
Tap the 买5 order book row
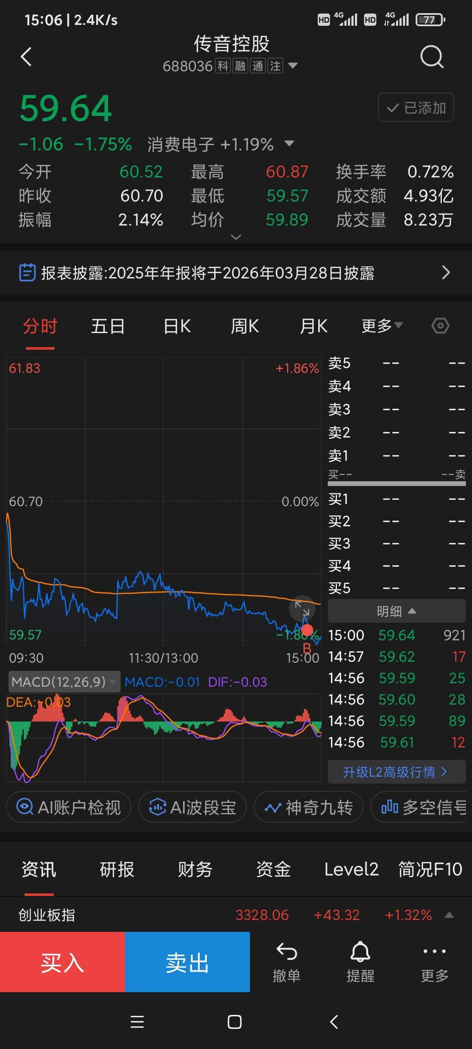pyautogui.click(x=397, y=588)
